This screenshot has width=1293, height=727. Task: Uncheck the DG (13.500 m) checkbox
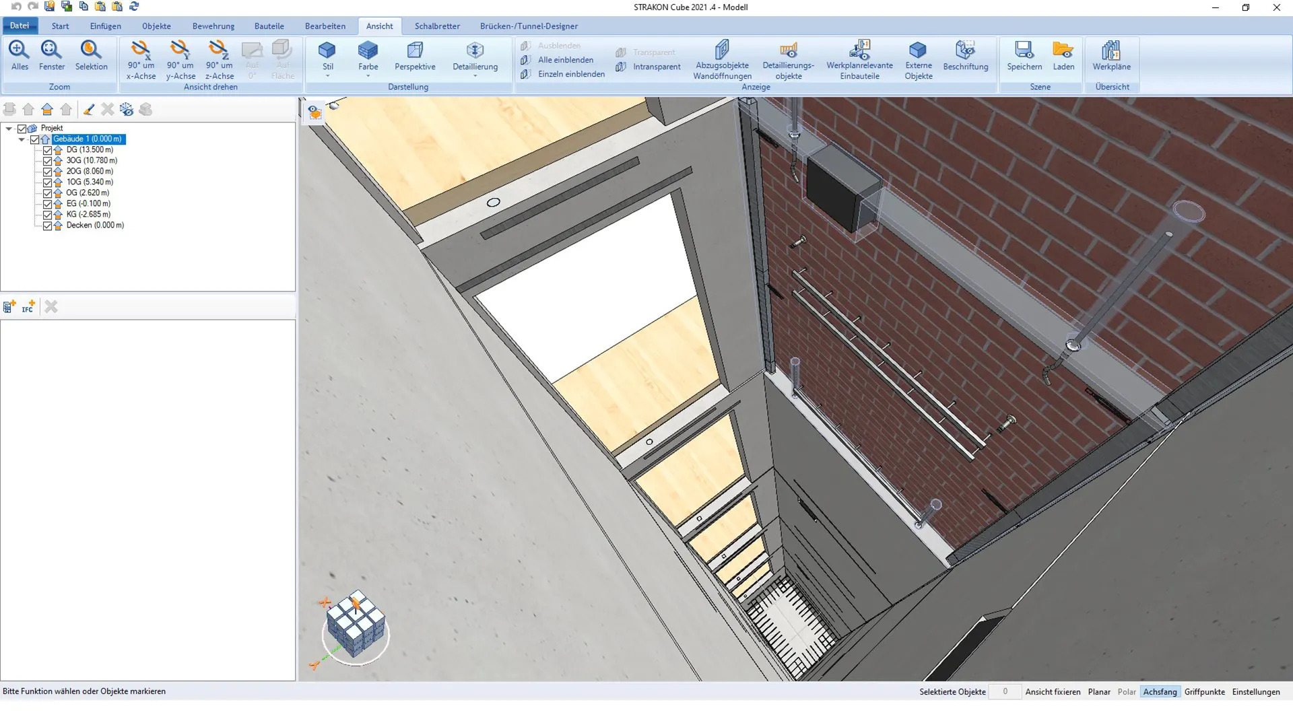click(47, 150)
